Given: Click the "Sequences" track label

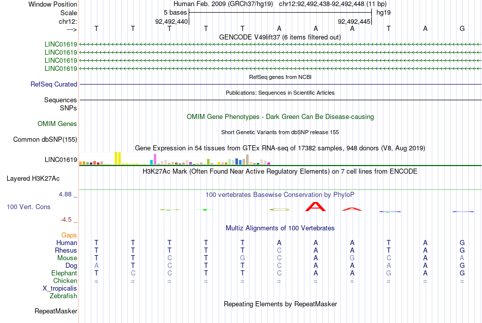Looking at the screenshot, I should click(60, 100).
